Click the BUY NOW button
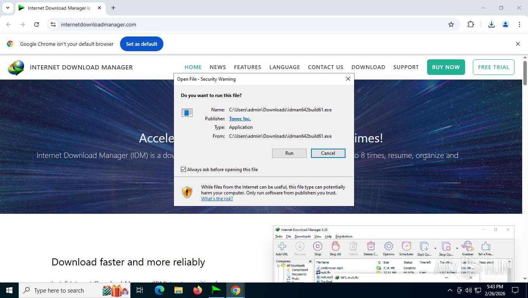This screenshot has height=298, width=528. tap(446, 67)
